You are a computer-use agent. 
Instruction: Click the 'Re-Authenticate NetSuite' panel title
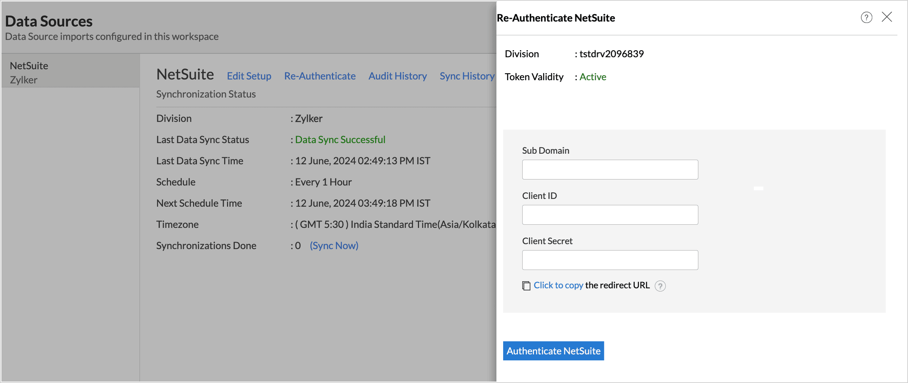coord(556,18)
